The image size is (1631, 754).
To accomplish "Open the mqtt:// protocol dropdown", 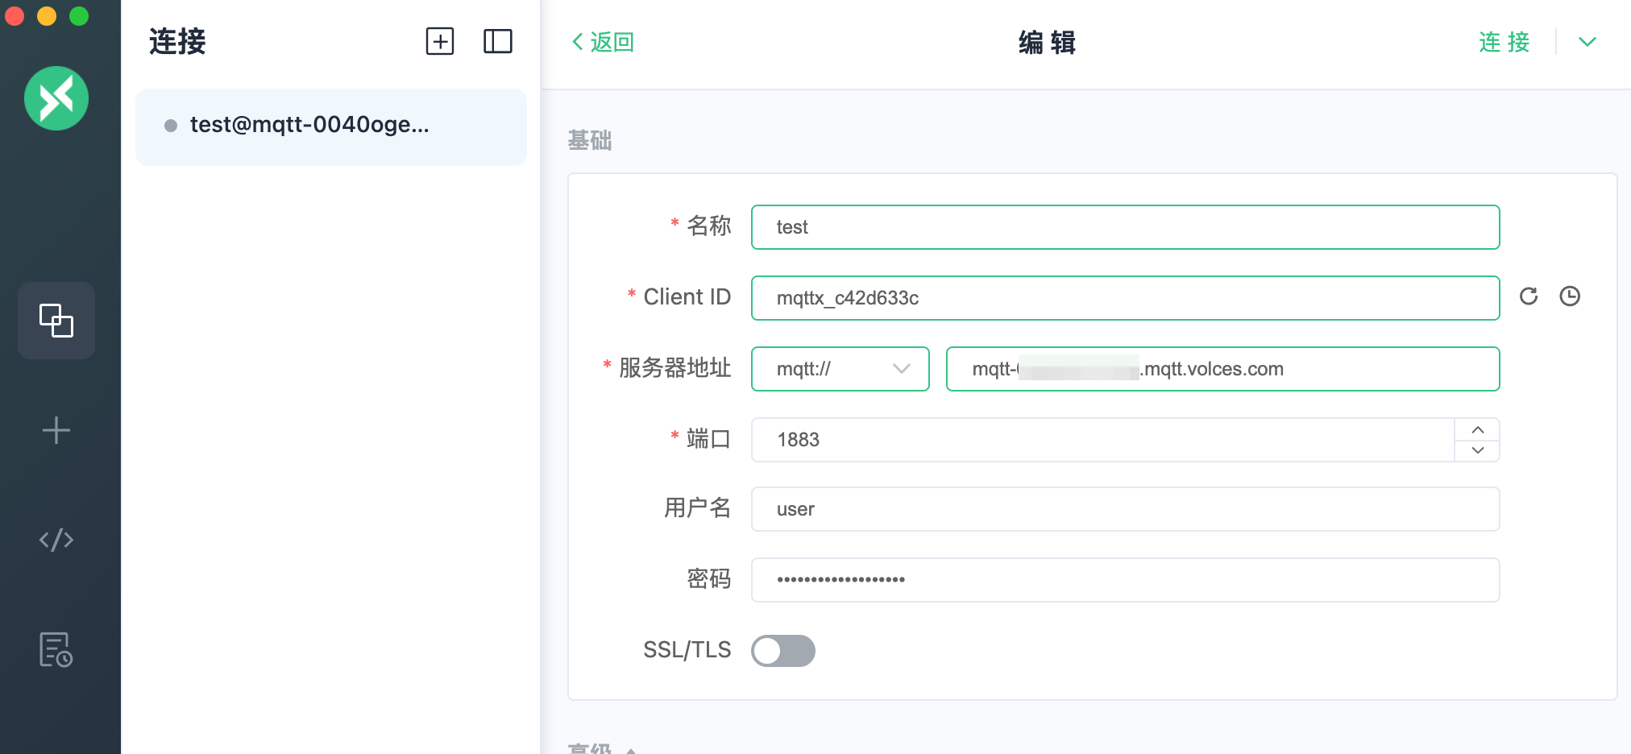I will tap(840, 369).
